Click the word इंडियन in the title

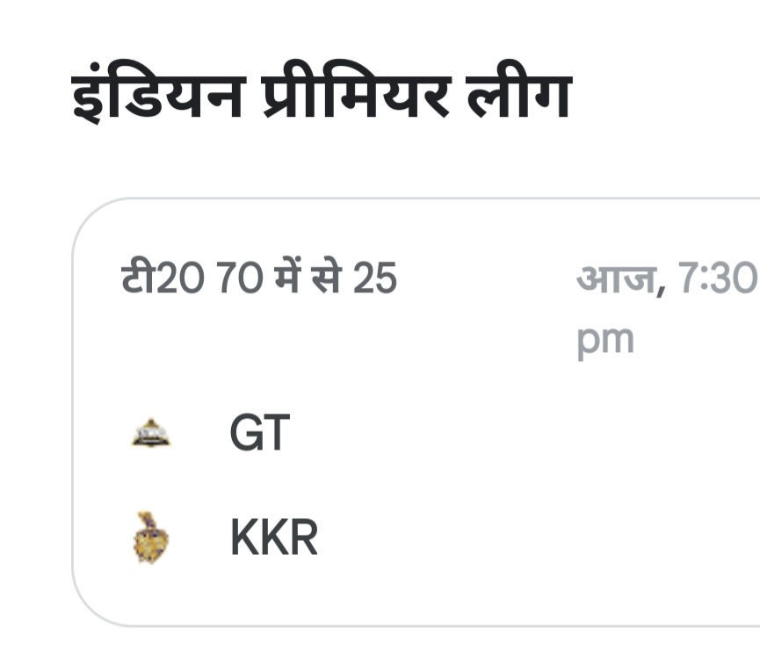point(156,94)
